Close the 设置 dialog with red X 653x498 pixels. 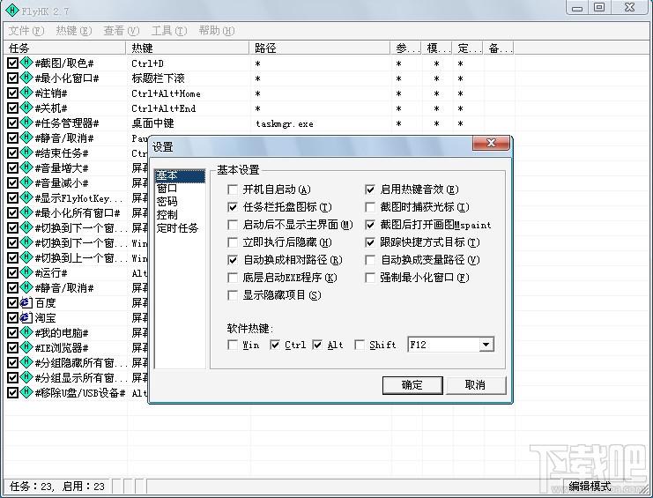point(492,144)
